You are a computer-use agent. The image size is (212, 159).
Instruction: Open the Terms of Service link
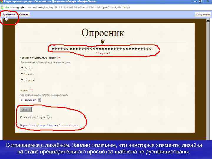(47, 125)
